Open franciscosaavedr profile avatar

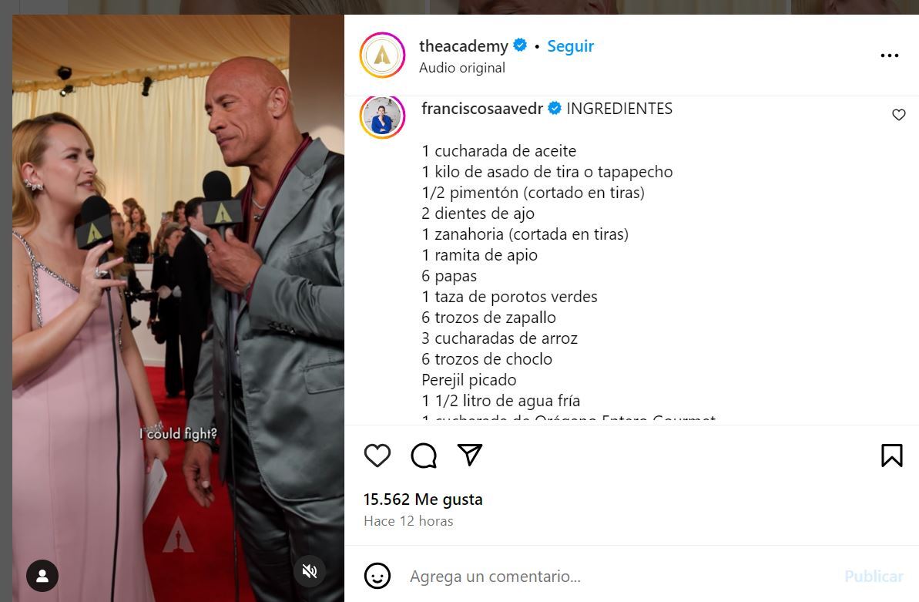point(382,116)
